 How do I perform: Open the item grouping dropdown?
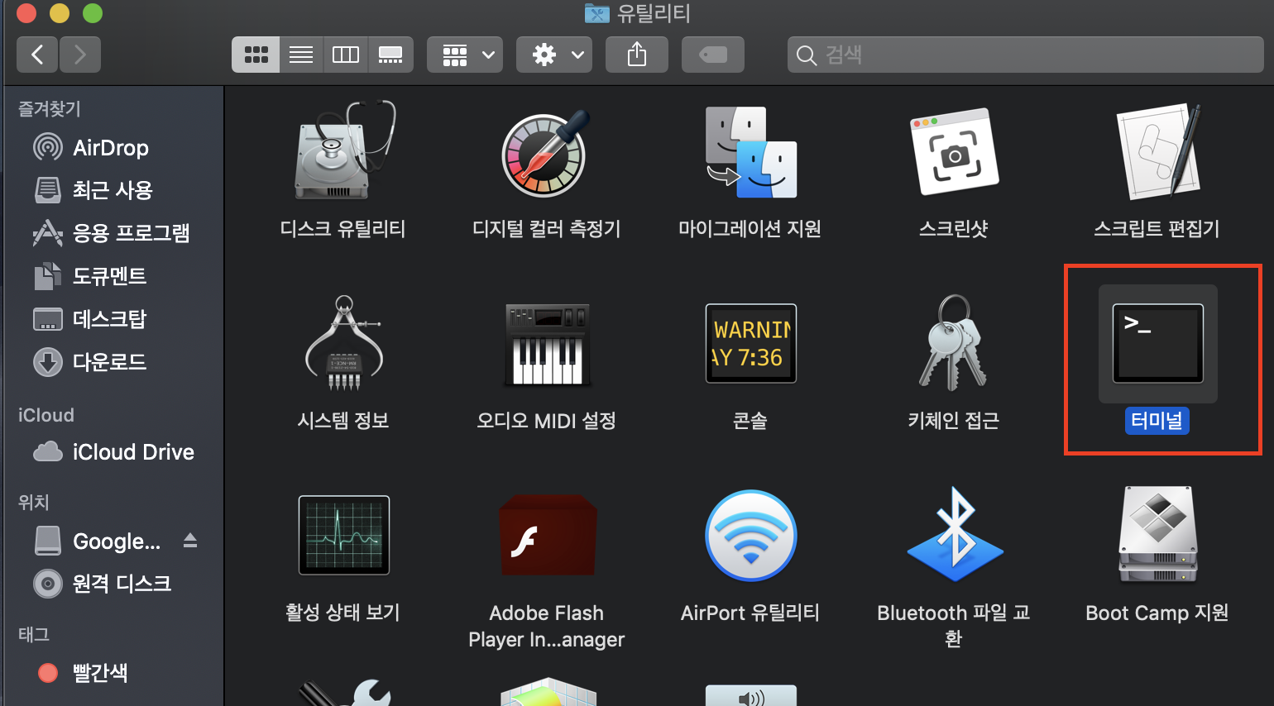(465, 55)
